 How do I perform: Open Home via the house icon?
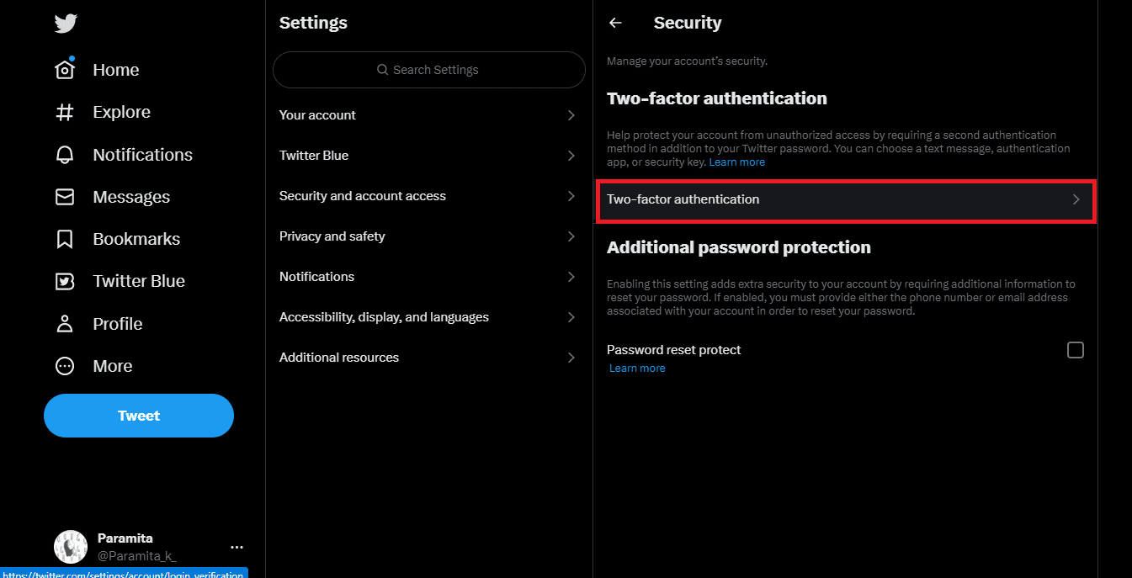pos(65,70)
